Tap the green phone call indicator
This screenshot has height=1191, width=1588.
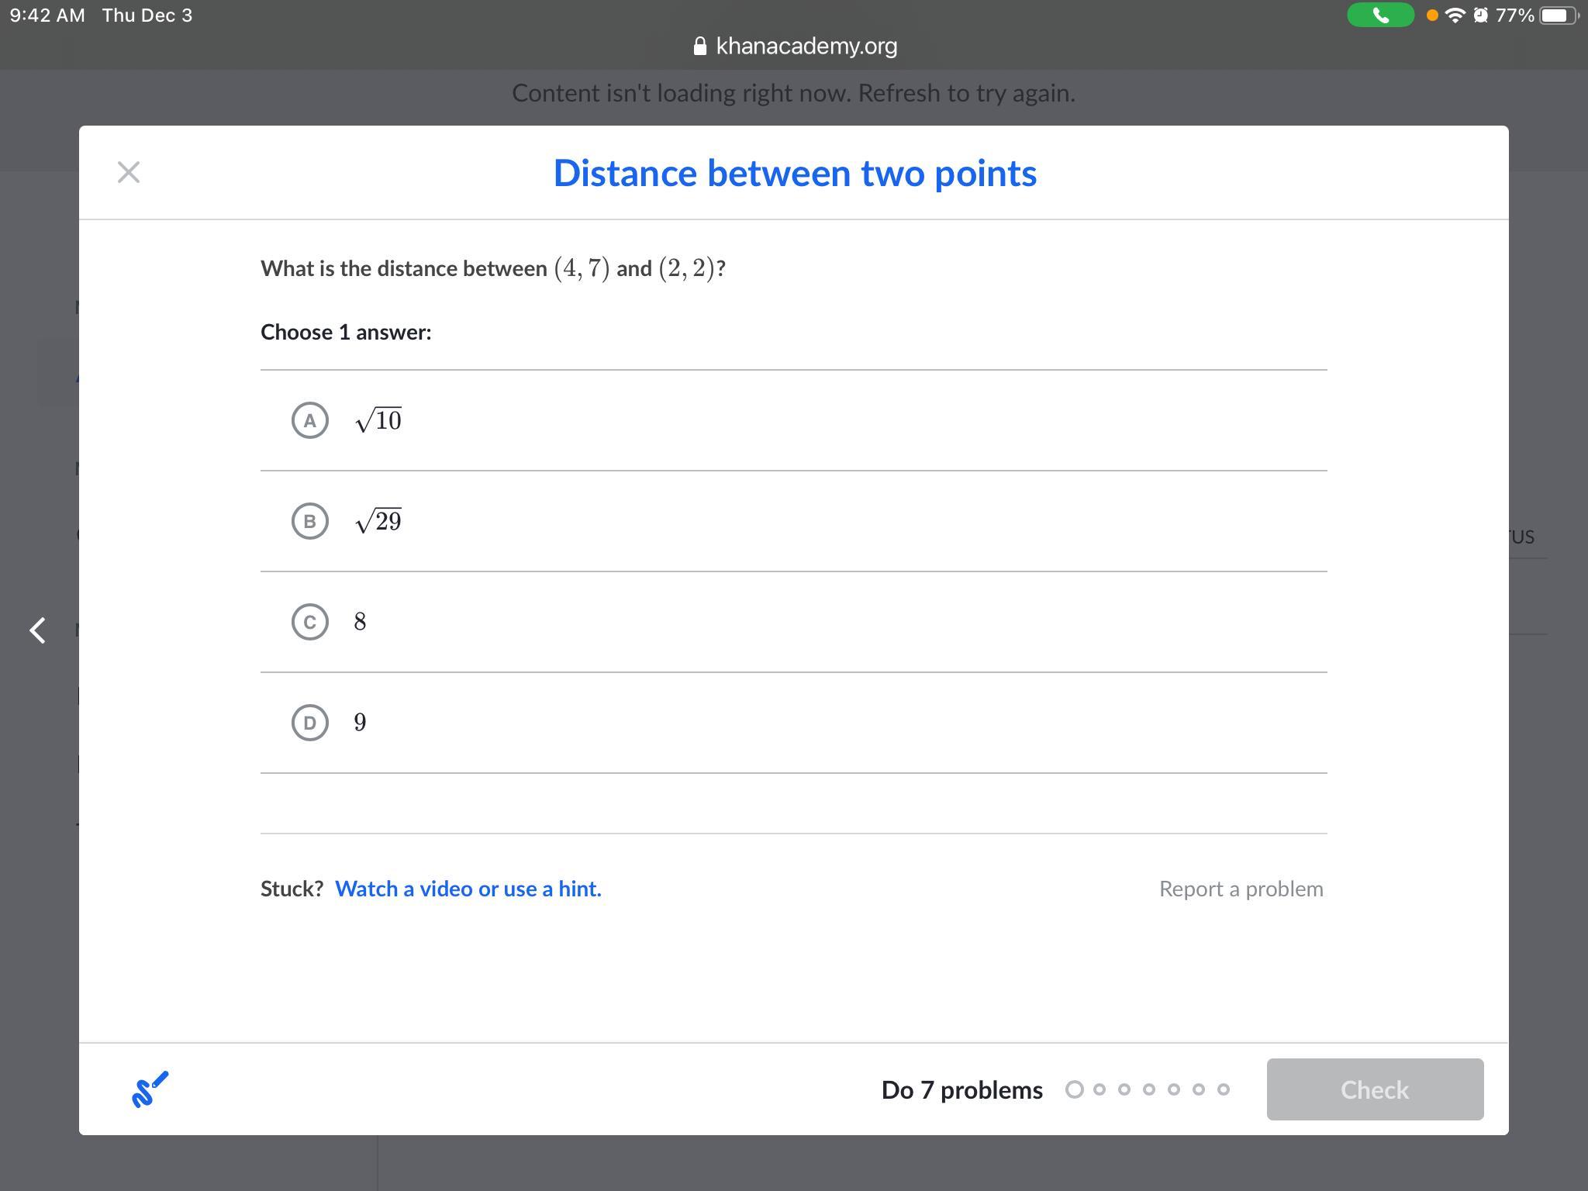click(x=1380, y=16)
